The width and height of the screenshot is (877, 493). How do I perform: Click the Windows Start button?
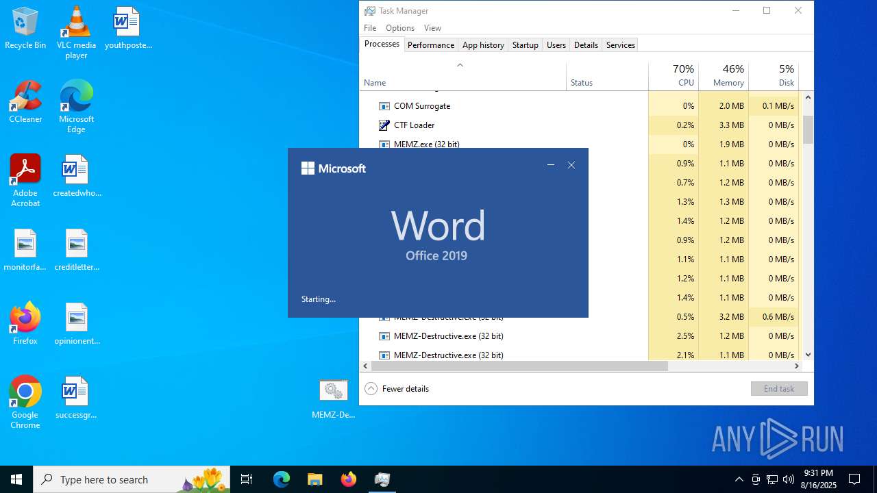16,479
